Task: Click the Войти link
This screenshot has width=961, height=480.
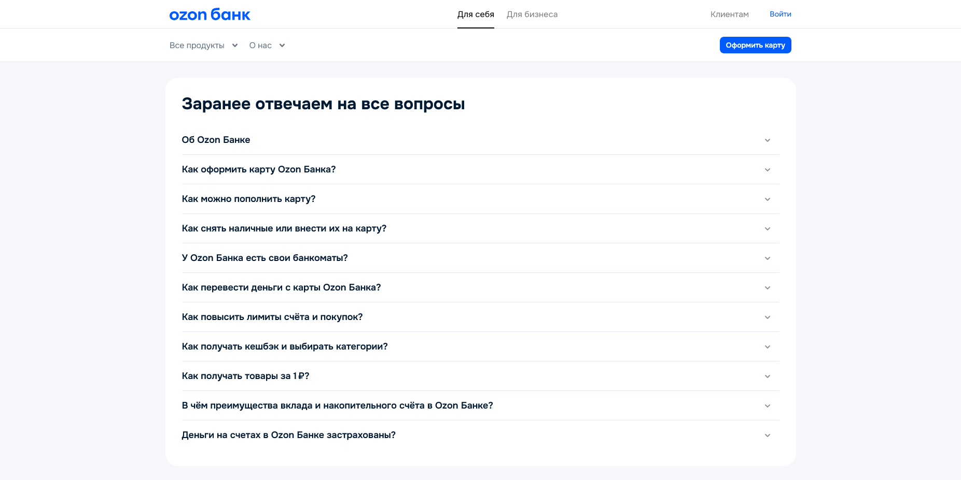Action: click(780, 14)
